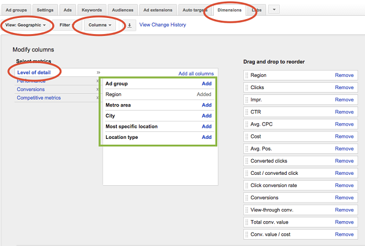Click Add all columns link
Screen dimensions: 365x246
(x=196, y=74)
